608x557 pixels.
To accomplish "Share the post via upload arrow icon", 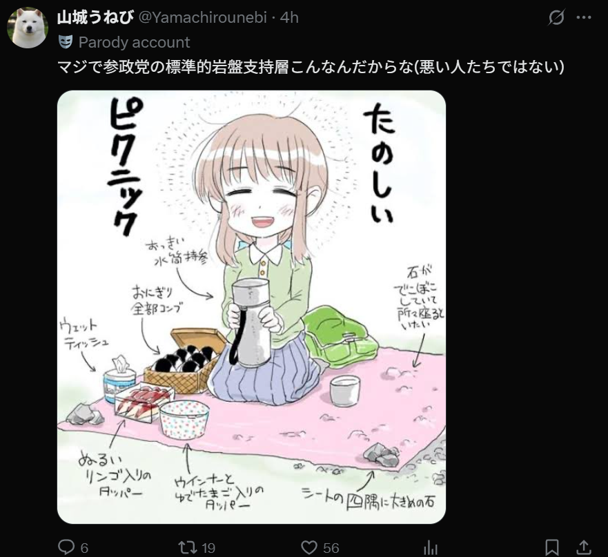I will [584, 547].
